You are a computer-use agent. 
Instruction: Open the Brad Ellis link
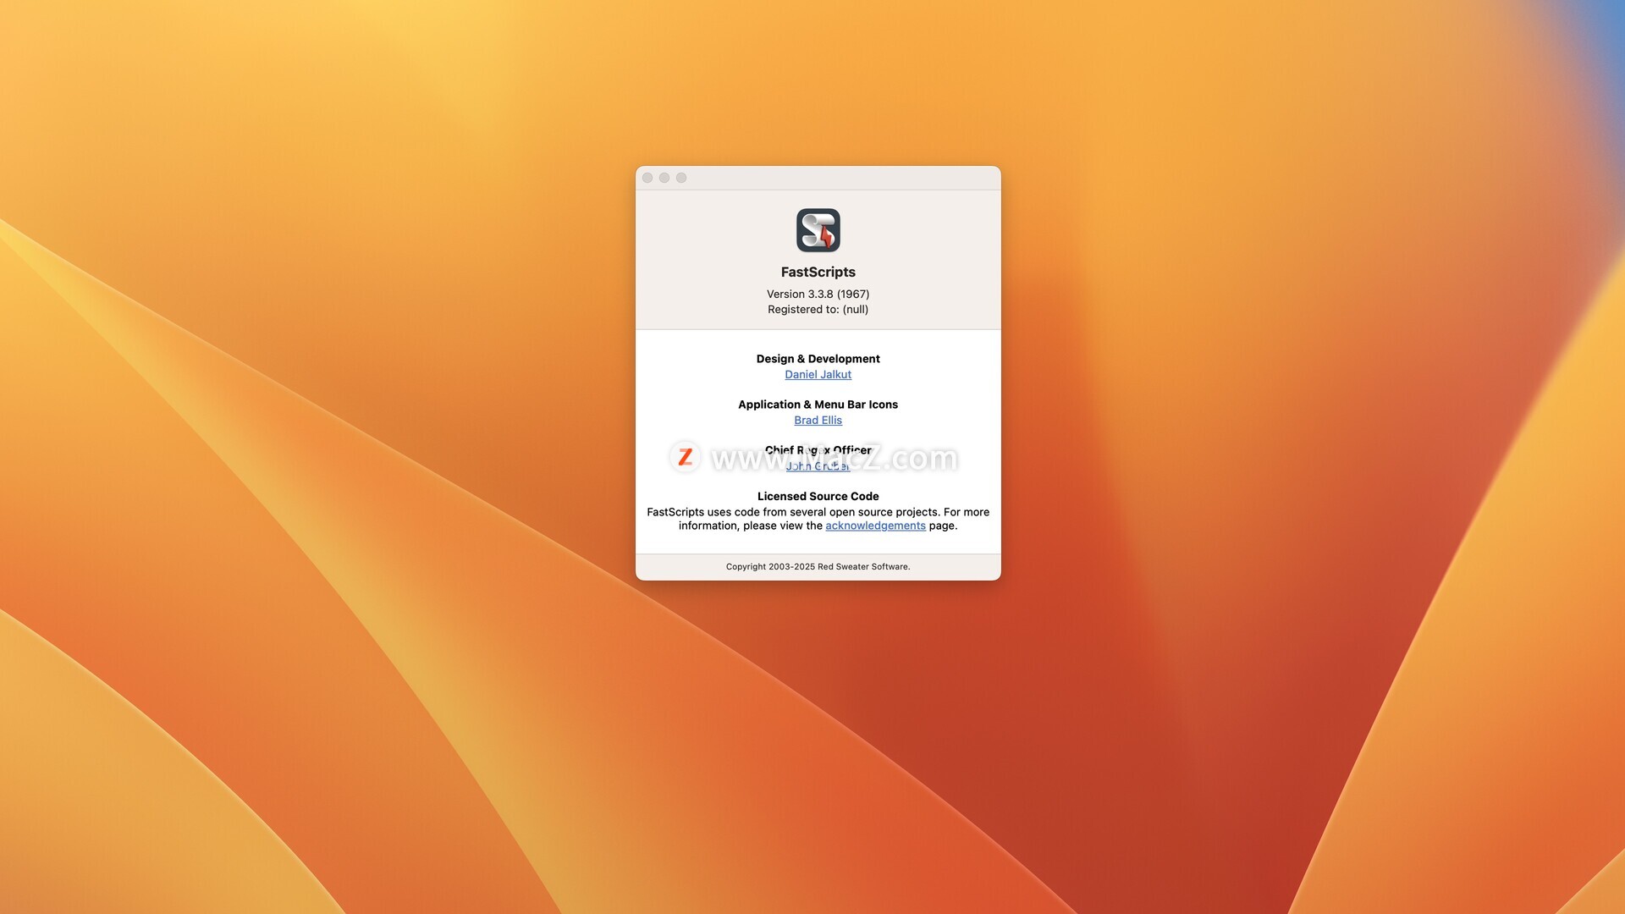click(818, 420)
